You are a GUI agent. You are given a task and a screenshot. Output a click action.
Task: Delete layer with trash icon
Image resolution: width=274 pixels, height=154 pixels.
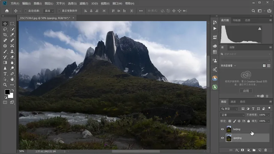(x=265, y=150)
